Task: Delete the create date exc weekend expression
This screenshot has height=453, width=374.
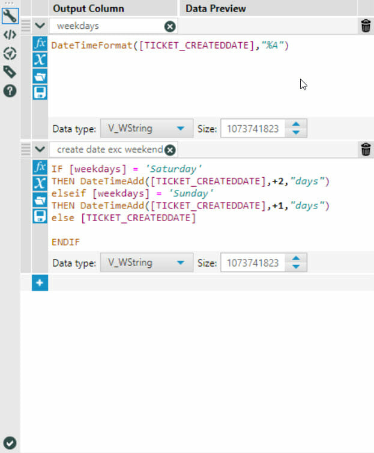Action: pyautogui.click(x=366, y=150)
